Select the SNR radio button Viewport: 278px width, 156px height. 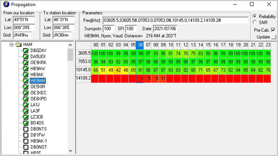point(254,22)
